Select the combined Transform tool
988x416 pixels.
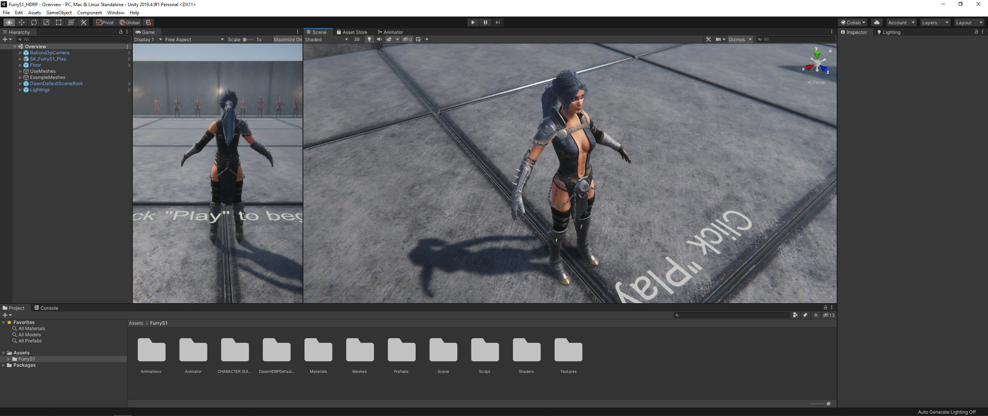click(x=71, y=22)
